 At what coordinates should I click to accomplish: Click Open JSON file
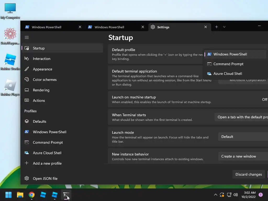click(62, 178)
